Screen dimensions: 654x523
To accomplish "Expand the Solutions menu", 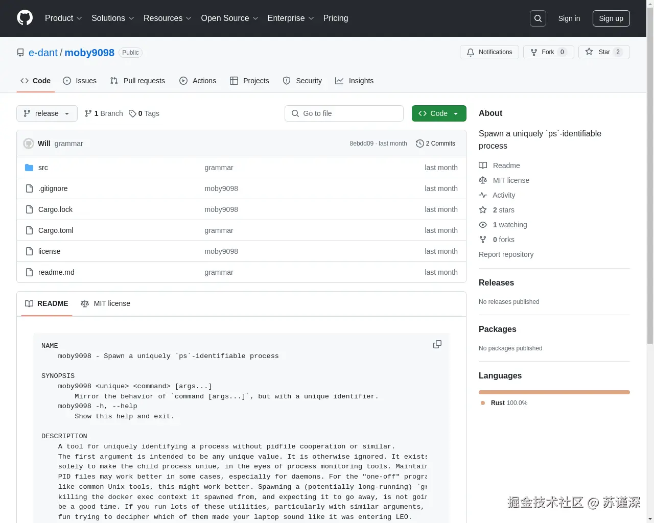I will [x=113, y=18].
